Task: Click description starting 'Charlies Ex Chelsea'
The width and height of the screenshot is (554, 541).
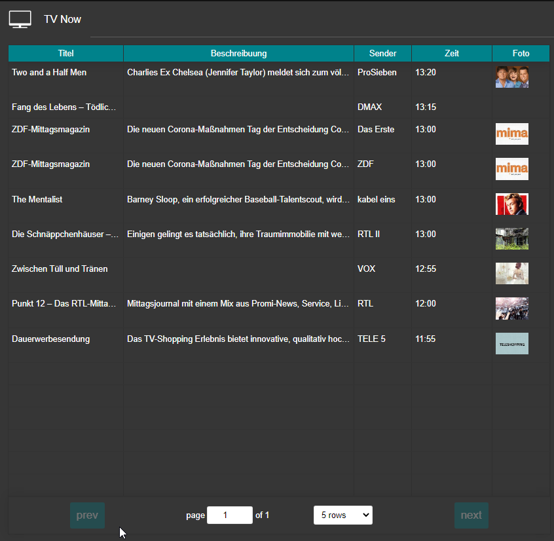Action: [238, 73]
